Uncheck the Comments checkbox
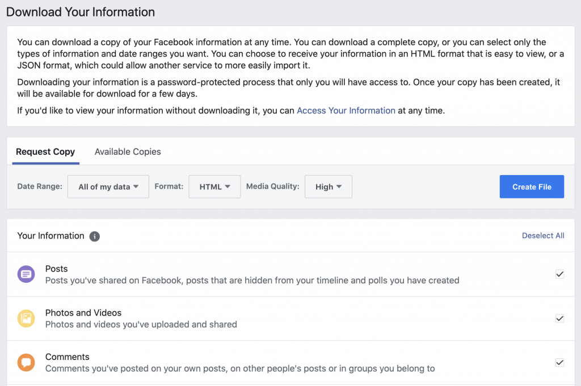581x386 pixels. [559, 362]
